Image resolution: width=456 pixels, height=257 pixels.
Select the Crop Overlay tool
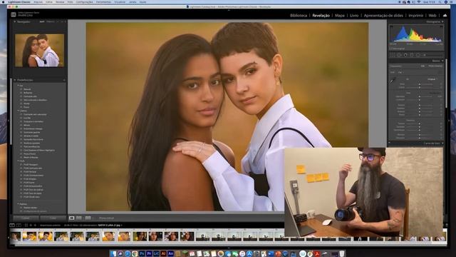(392, 55)
